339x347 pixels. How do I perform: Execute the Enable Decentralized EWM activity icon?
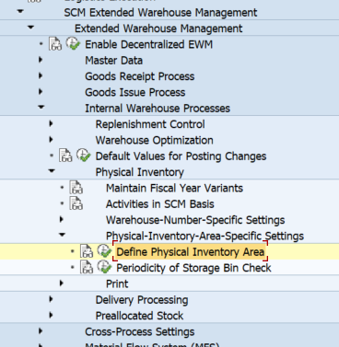point(73,43)
